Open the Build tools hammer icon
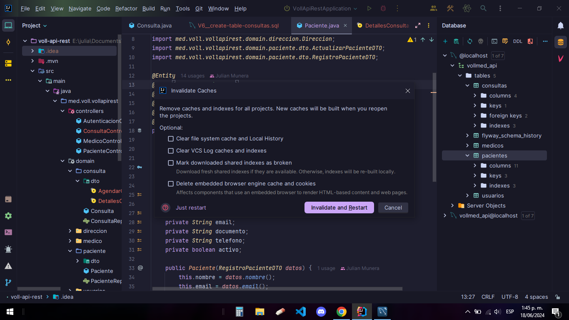Viewport: 569px width, 320px height. click(x=450, y=8)
